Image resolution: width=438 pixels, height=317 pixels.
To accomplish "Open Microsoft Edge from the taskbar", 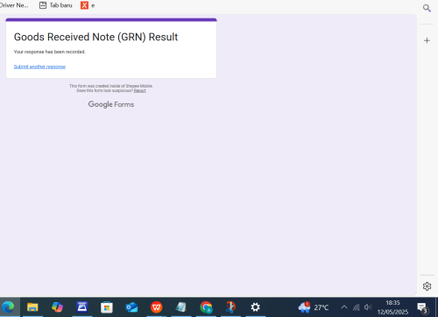I will coord(8,307).
